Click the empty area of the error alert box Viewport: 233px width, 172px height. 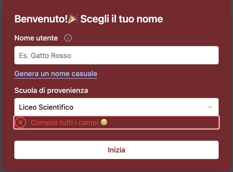click(164, 123)
